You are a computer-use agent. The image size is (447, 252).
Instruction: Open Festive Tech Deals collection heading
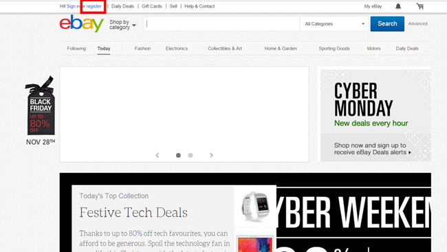[x=133, y=212]
